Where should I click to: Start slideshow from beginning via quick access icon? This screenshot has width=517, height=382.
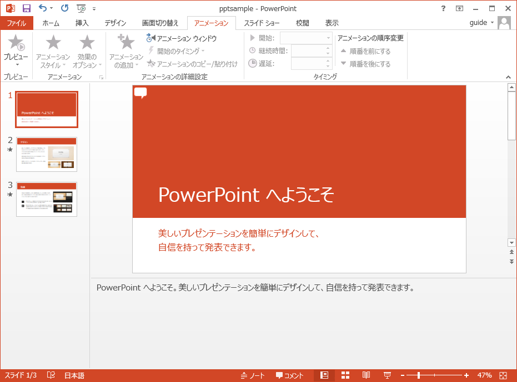click(81, 8)
